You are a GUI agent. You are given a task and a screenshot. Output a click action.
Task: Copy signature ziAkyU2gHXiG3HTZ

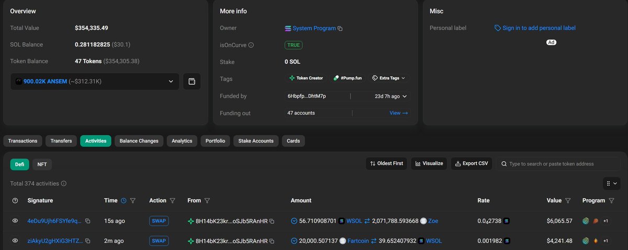(88, 241)
